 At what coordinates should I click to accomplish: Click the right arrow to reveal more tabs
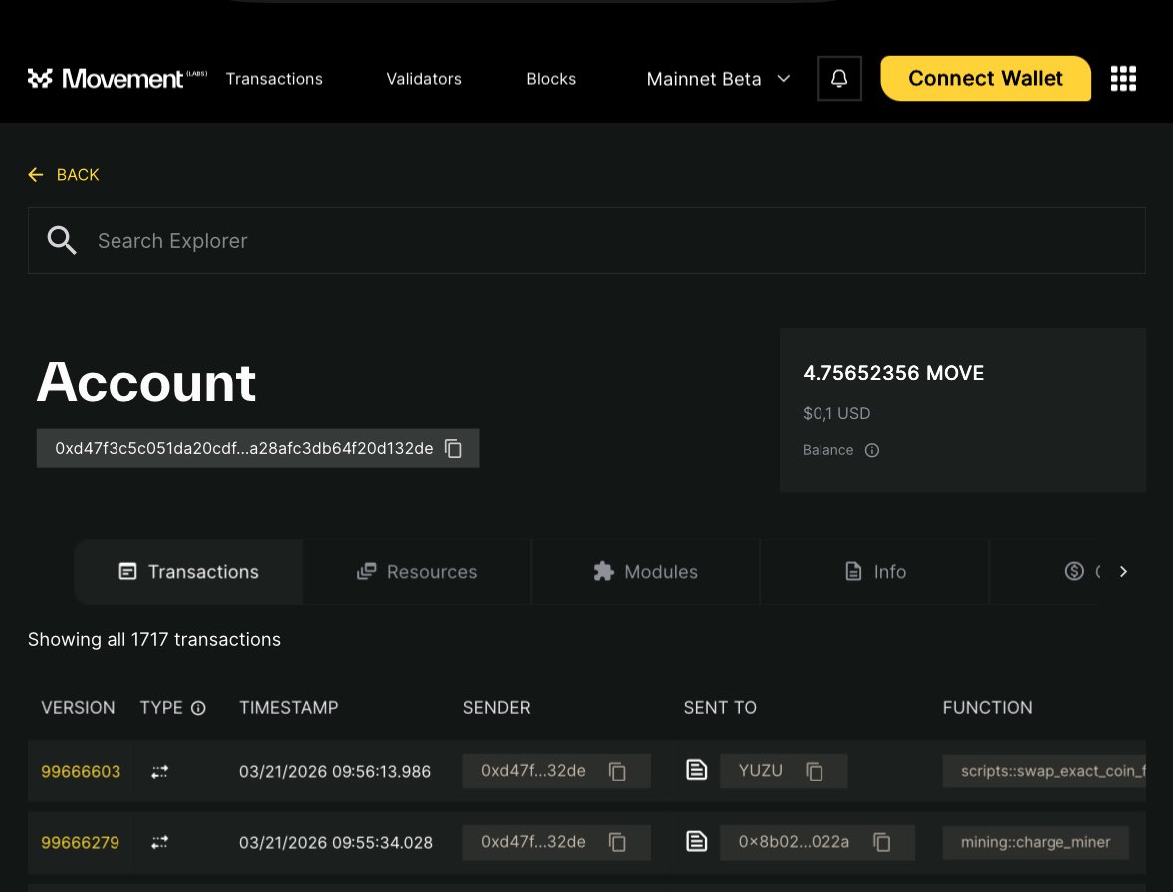(1123, 571)
